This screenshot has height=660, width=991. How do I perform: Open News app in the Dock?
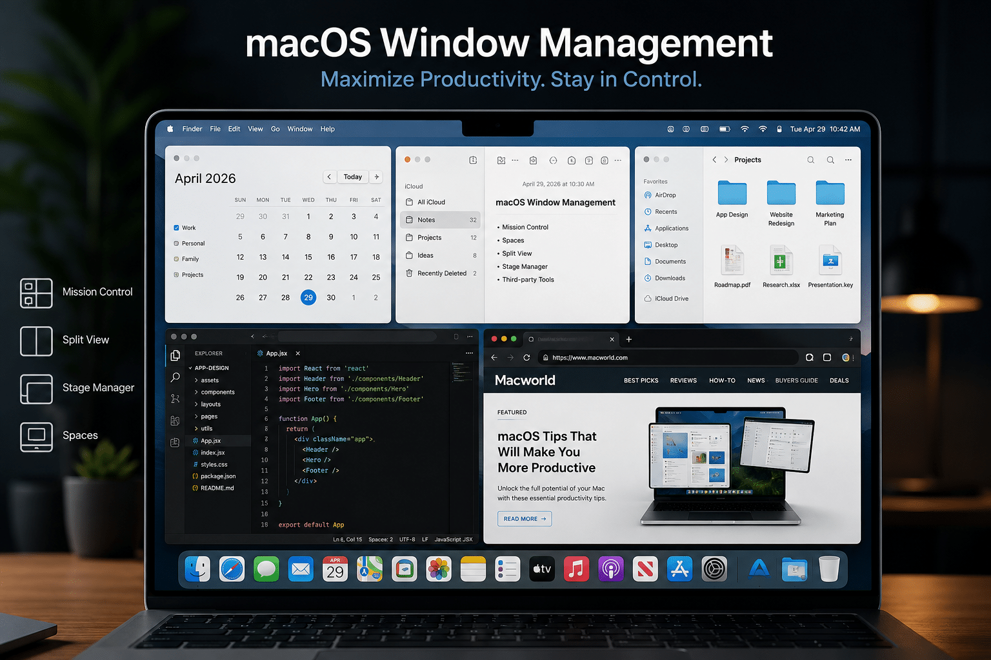point(645,569)
